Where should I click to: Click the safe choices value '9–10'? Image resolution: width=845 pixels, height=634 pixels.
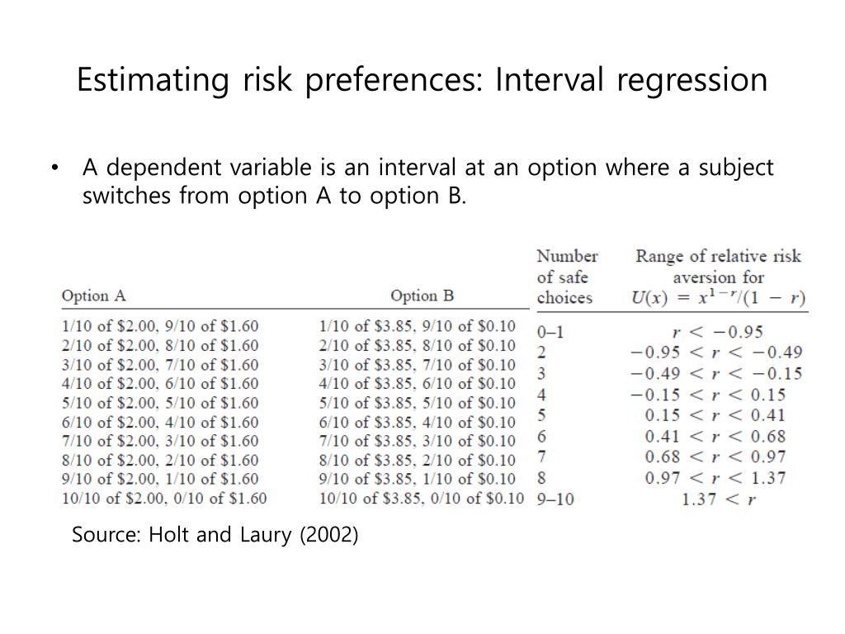click(555, 499)
